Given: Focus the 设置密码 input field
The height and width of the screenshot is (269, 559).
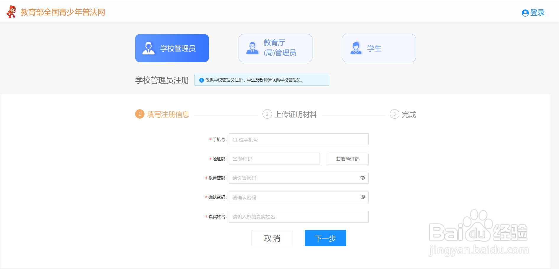Looking at the screenshot, I should click(299, 178).
